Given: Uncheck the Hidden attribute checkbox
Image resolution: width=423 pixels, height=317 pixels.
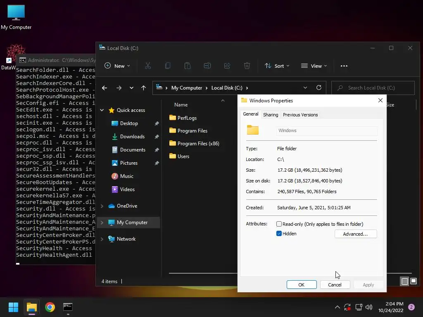Looking at the screenshot, I should point(279,234).
